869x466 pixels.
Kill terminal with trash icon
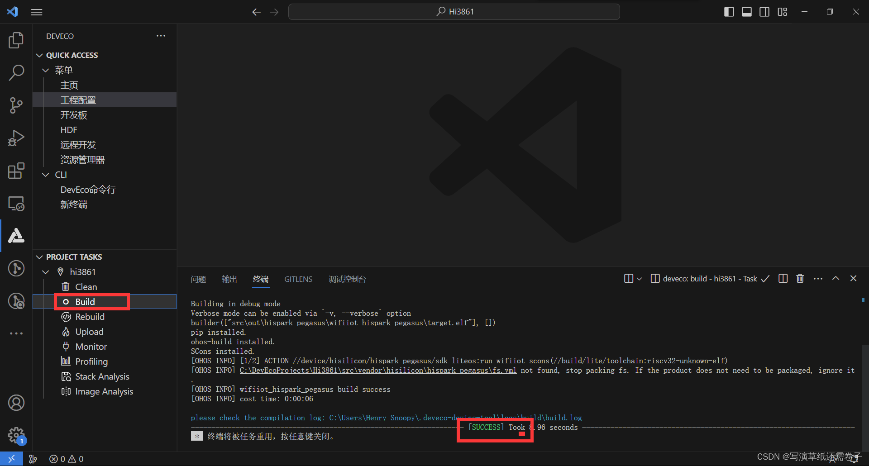coord(800,279)
